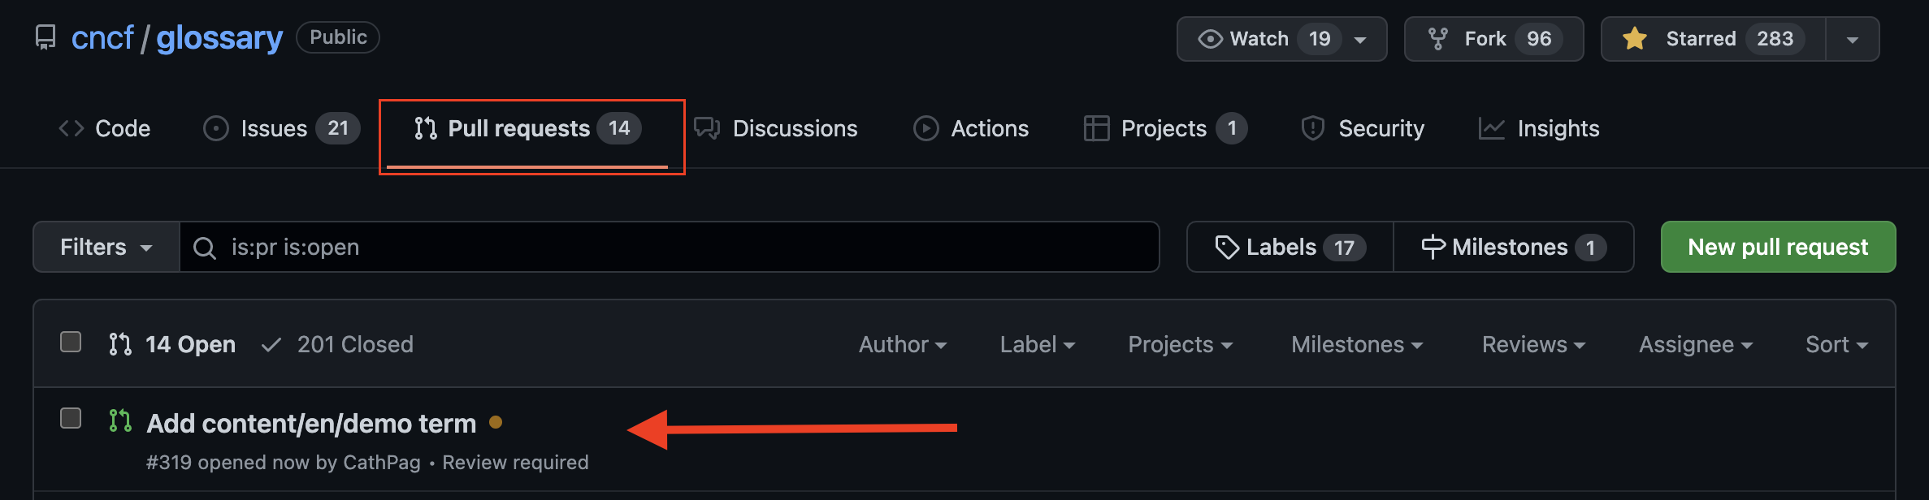This screenshot has height=500, width=1929.
Task: Click the Labels tag icon
Action: click(x=1226, y=247)
